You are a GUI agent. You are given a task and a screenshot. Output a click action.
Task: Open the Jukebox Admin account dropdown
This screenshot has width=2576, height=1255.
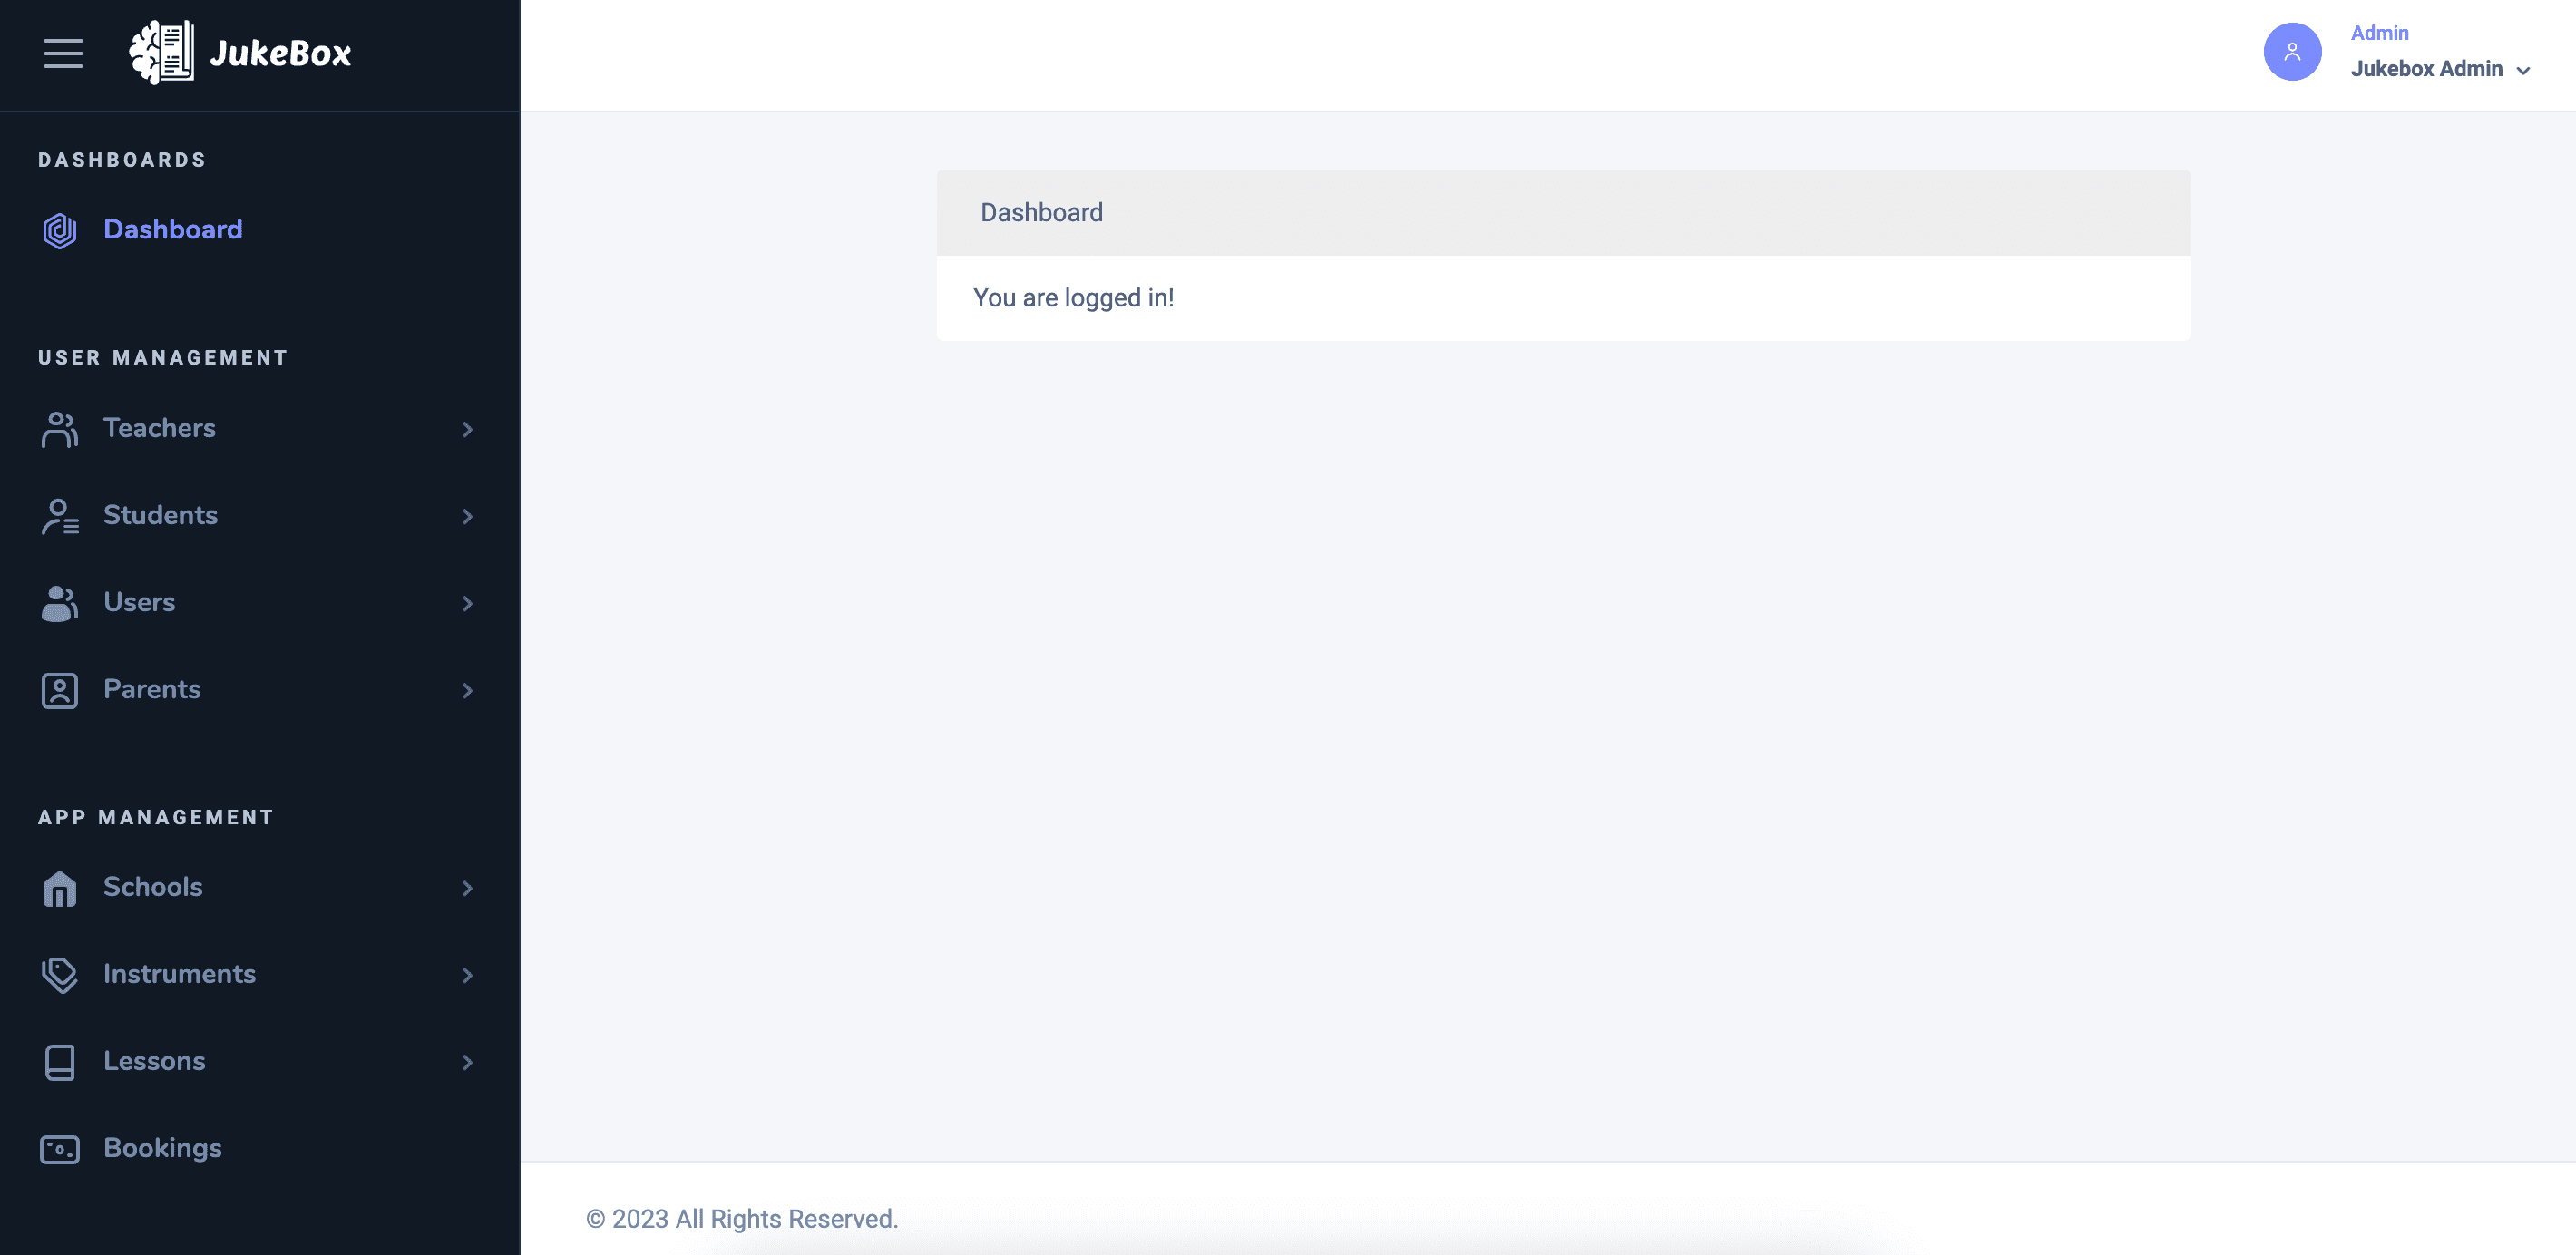(x=2441, y=69)
